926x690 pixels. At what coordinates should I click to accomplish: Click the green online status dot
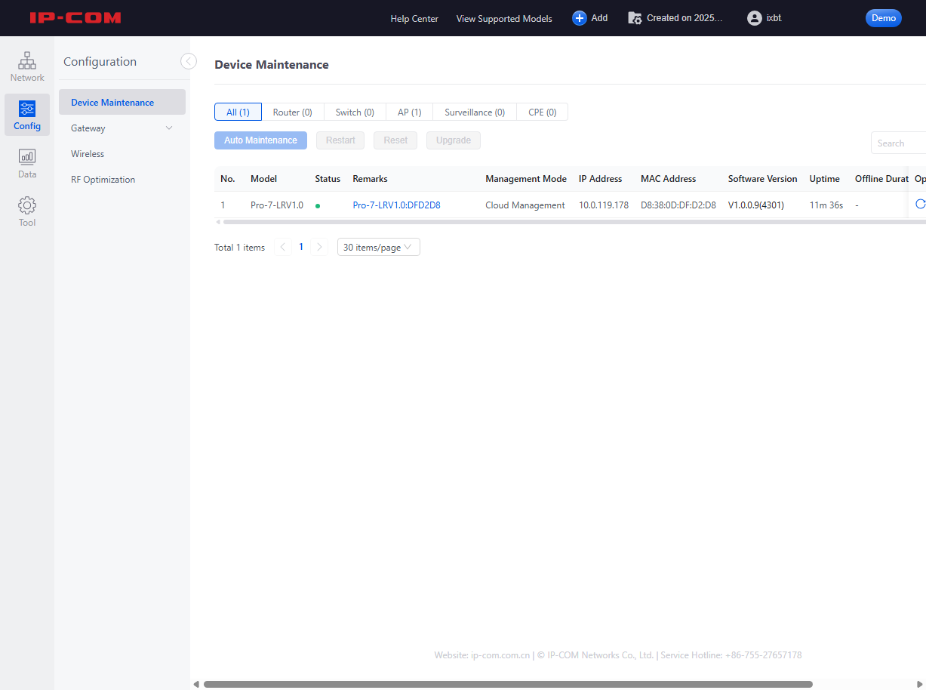tap(318, 205)
